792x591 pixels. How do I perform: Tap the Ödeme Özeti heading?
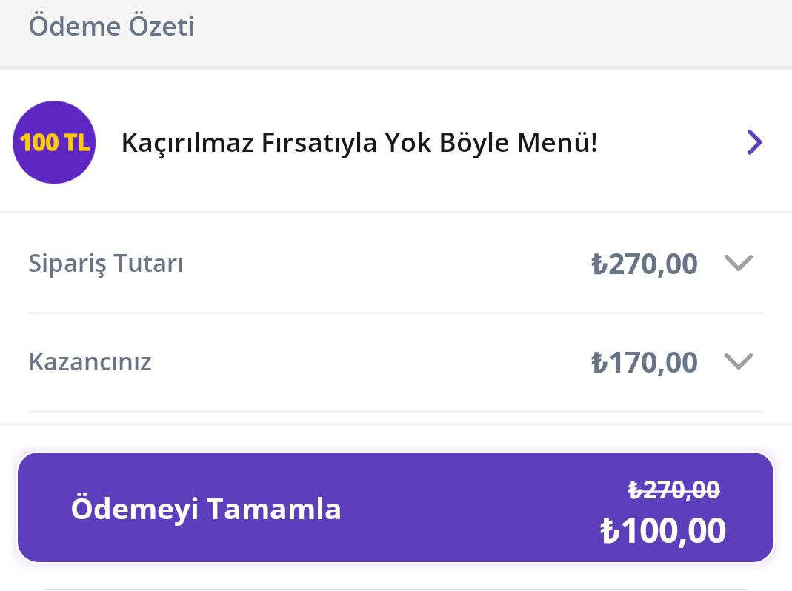(111, 27)
